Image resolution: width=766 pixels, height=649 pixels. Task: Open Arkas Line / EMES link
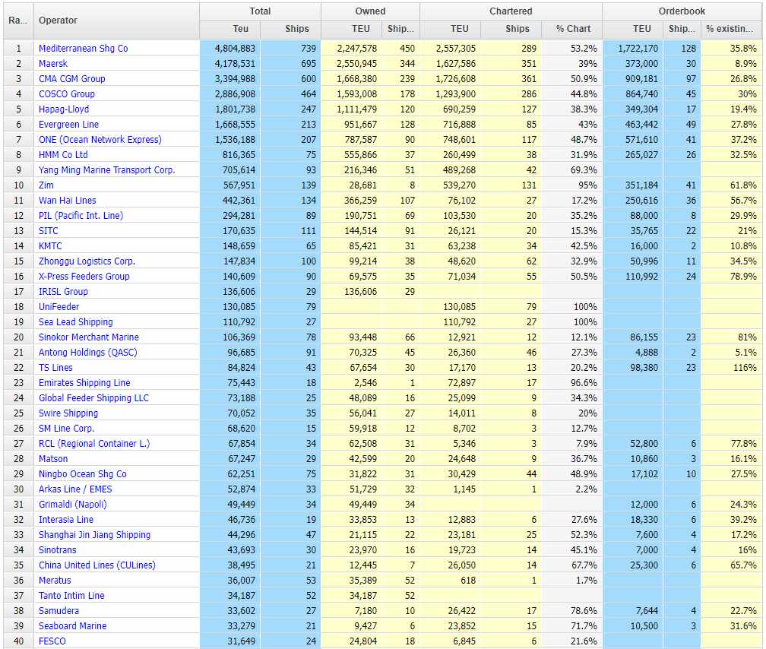(x=74, y=489)
